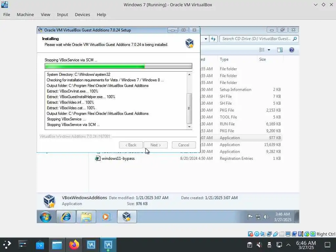Click the shared folders indicator icon

click(282, 234)
